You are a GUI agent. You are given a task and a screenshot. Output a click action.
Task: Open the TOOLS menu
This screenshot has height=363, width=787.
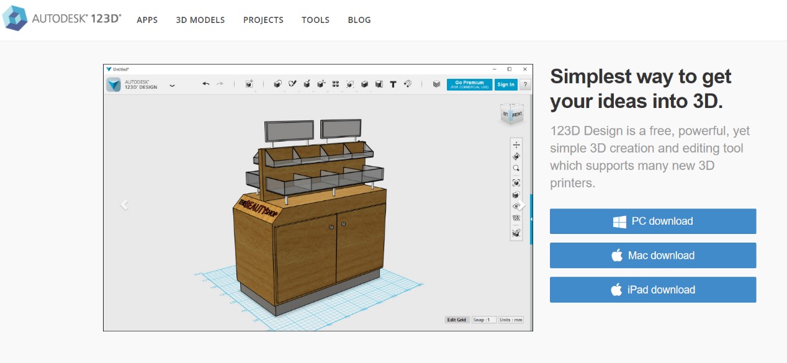(315, 20)
